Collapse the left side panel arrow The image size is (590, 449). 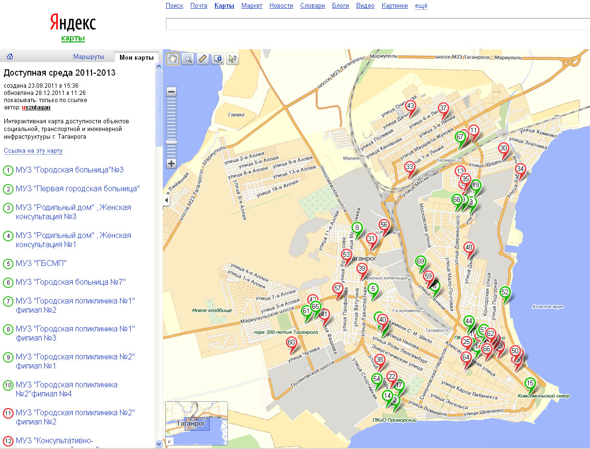pyautogui.click(x=166, y=200)
